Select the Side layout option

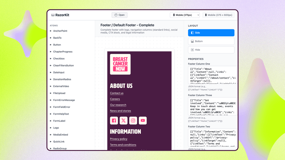pyautogui.click(x=211, y=33)
